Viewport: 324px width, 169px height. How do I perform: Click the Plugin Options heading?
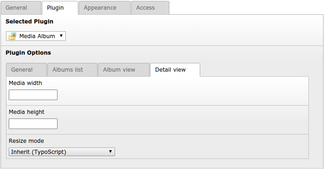(x=29, y=53)
